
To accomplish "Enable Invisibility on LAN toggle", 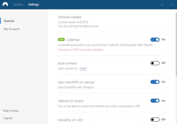I will (155, 119).
